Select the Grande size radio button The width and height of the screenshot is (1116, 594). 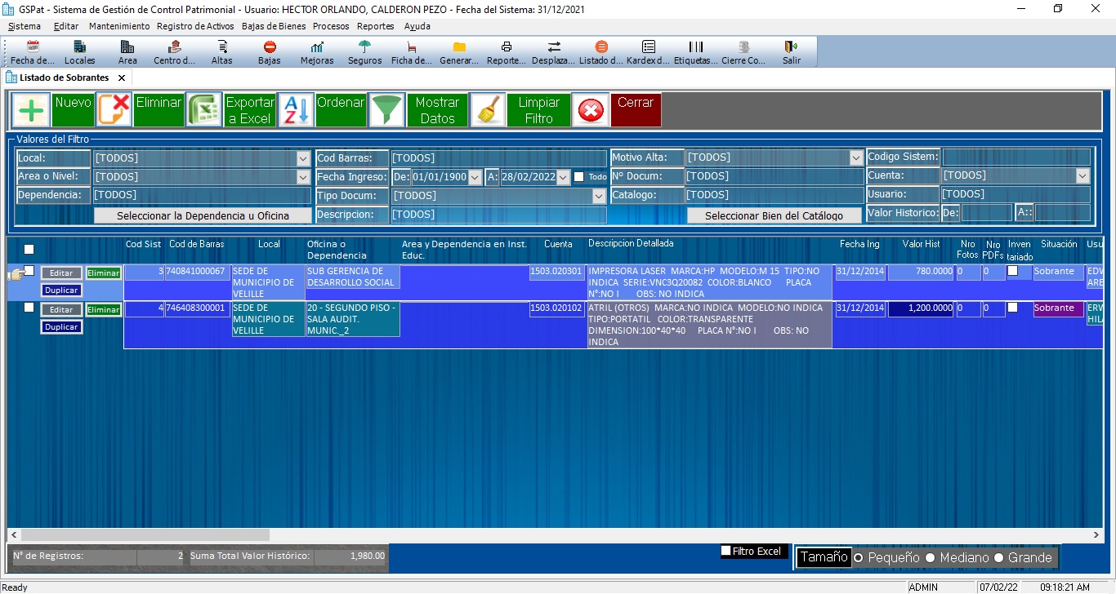(x=998, y=558)
